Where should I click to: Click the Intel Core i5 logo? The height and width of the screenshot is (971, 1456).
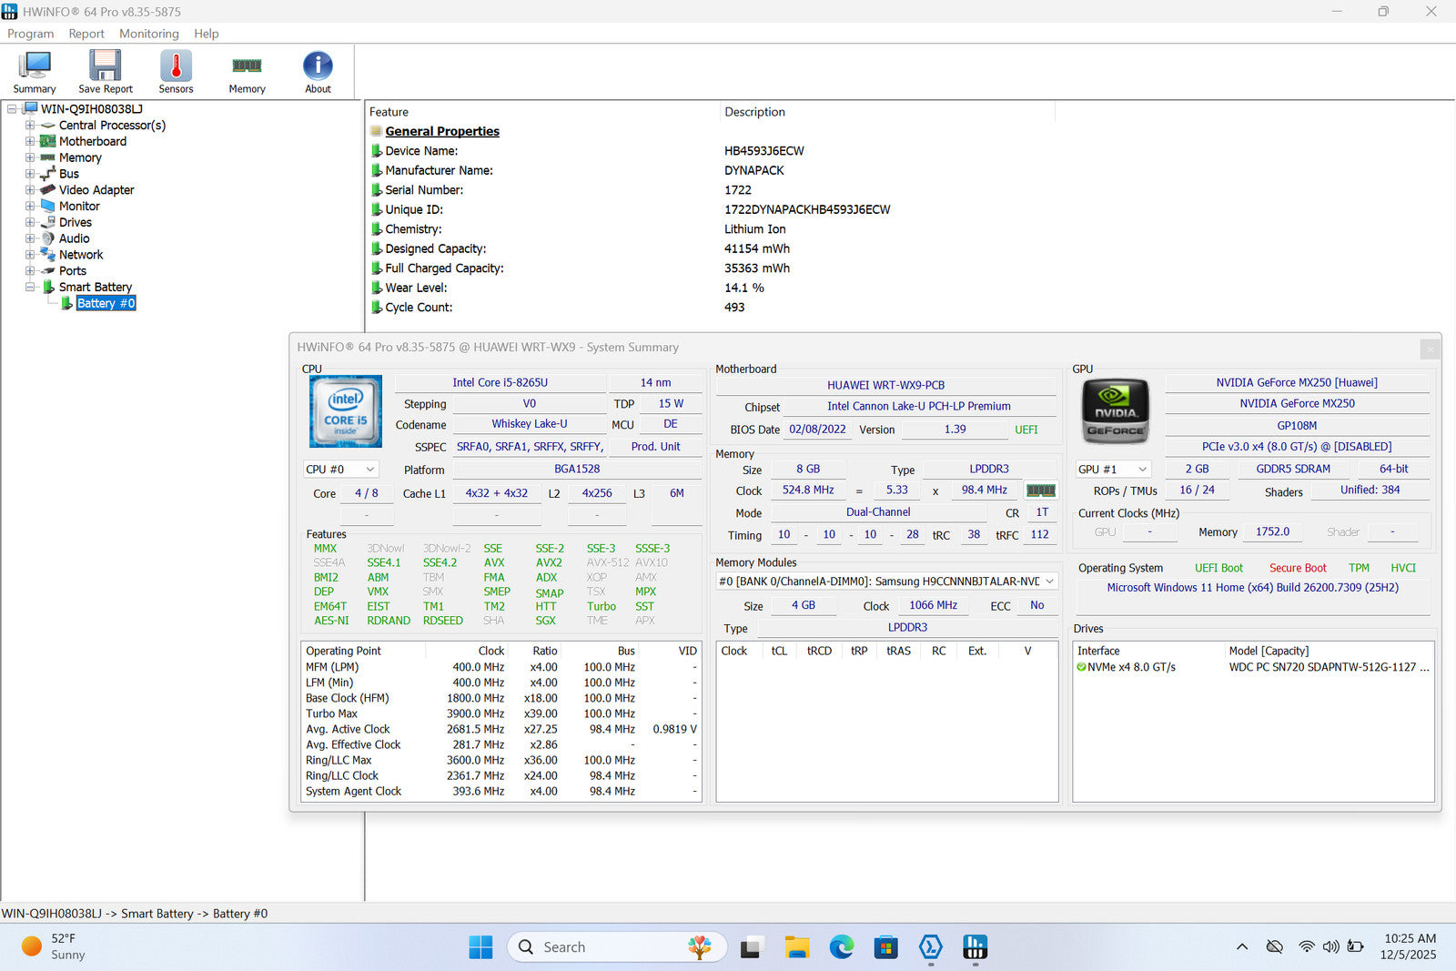[x=346, y=411]
